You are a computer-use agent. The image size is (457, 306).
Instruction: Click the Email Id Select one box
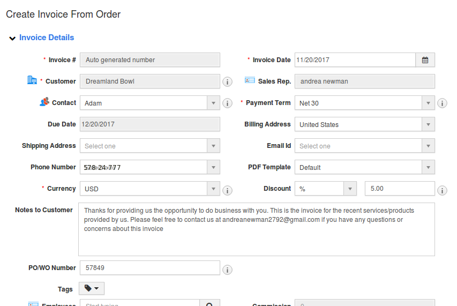(358, 146)
